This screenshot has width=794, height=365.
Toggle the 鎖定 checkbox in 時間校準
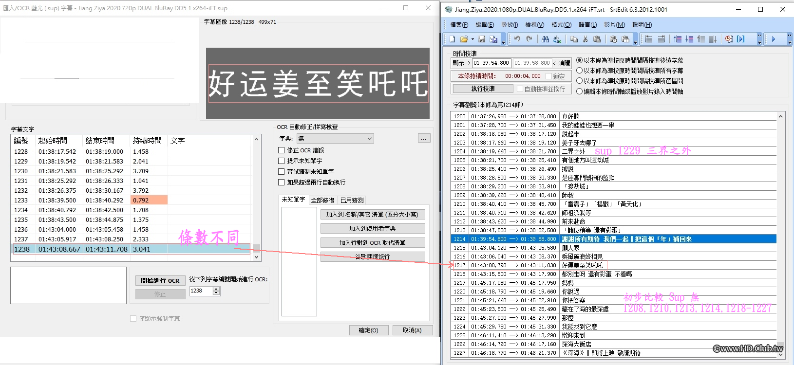click(x=549, y=76)
